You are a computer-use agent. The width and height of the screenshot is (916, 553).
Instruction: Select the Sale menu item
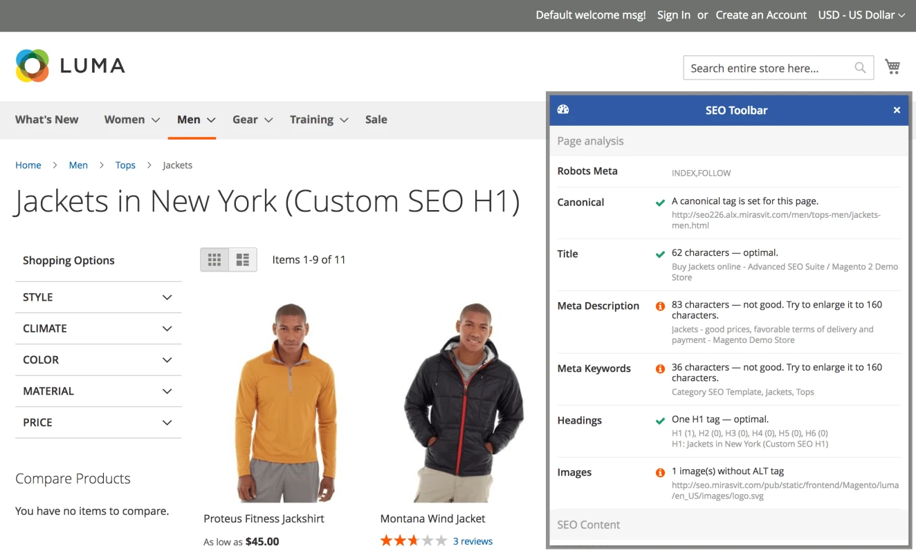376,119
